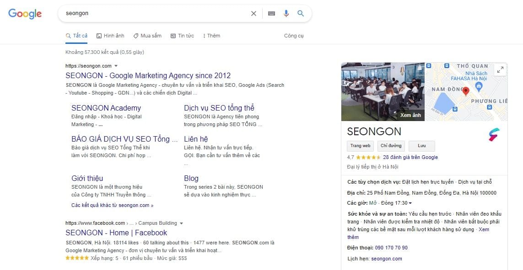Click the blue magnifier search icon

click(x=301, y=13)
